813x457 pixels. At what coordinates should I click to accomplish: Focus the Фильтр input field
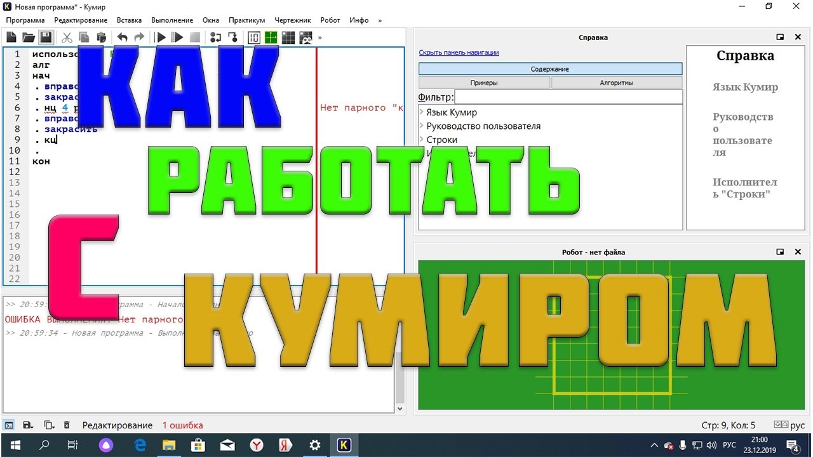pyautogui.click(x=568, y=97)
